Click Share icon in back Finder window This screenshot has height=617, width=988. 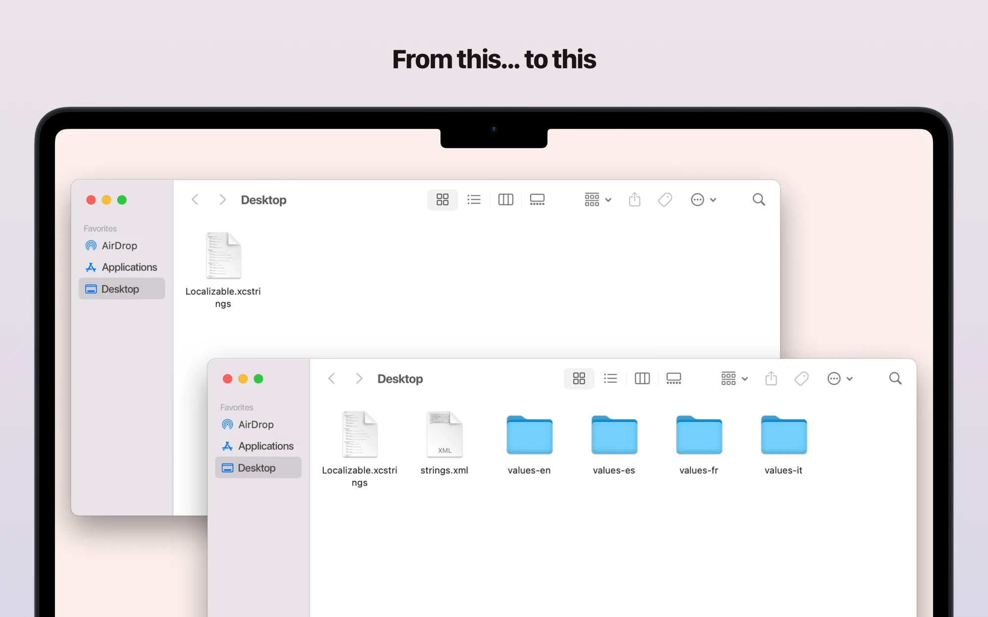pyautogui.click(x=634, y=199)
